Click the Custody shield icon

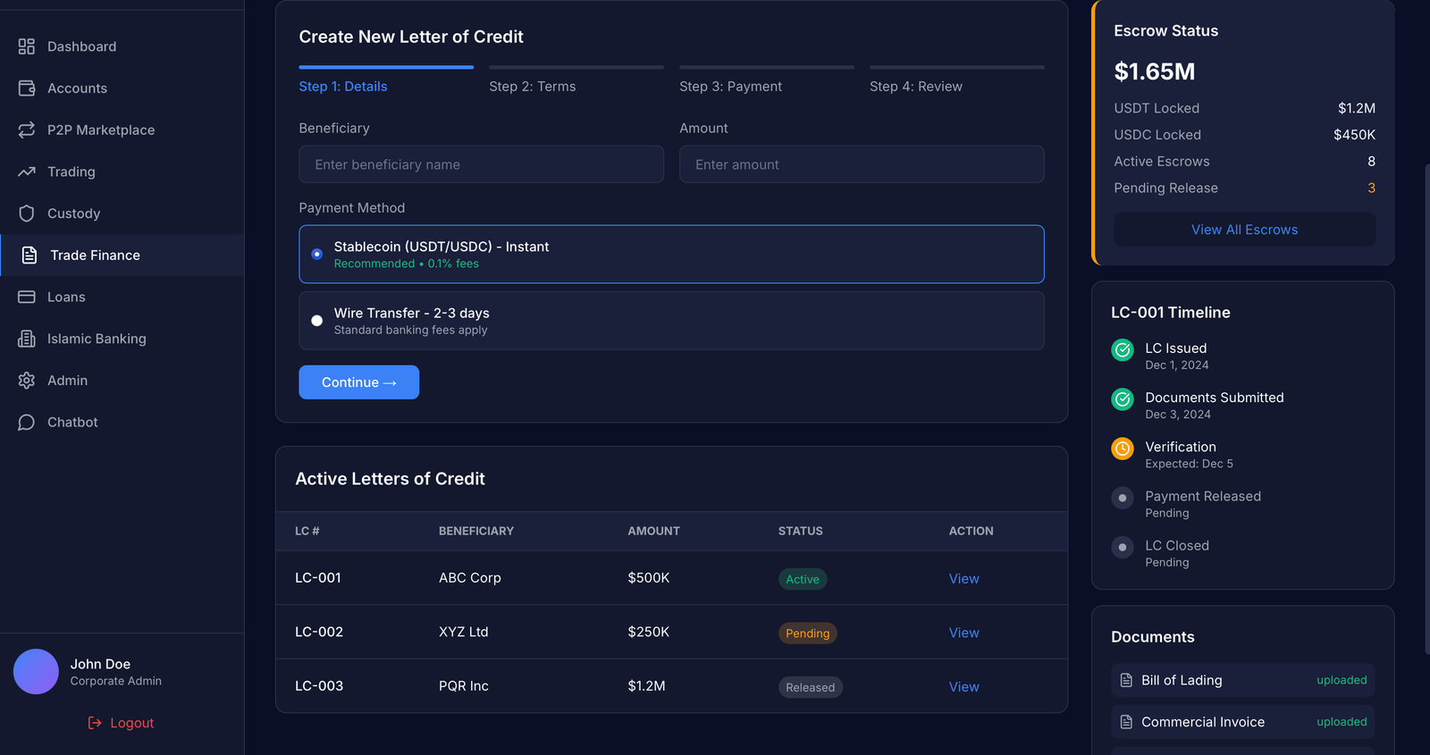pos(27,214)
